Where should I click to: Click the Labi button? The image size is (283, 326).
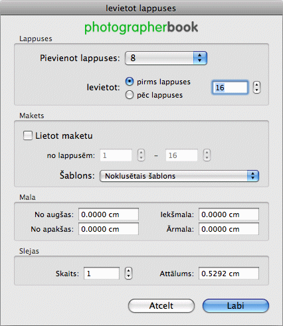[x=236, y=305]
